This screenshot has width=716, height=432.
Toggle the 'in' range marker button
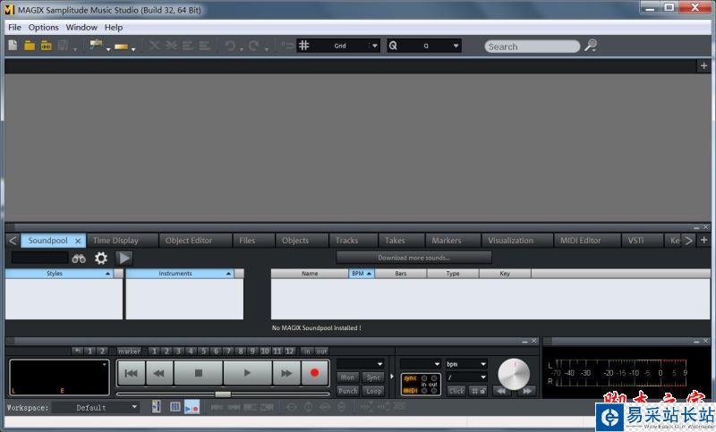[307, 352]
